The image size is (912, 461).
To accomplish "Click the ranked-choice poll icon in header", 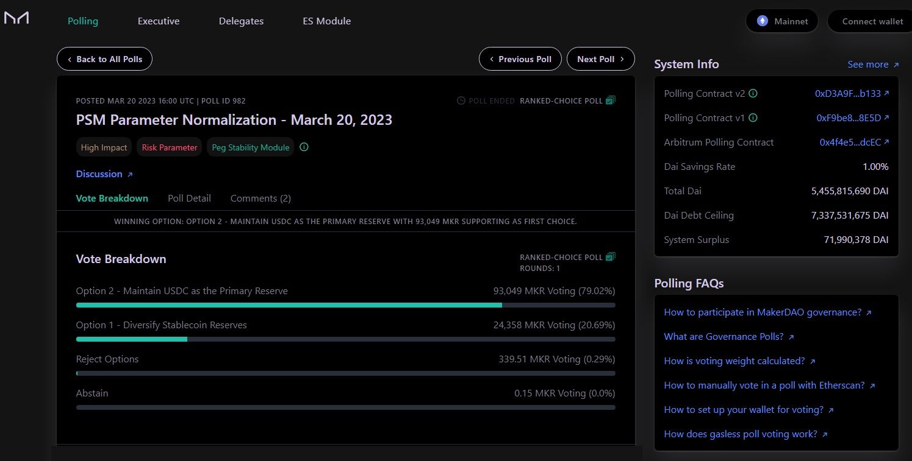I will coord(611,100).
